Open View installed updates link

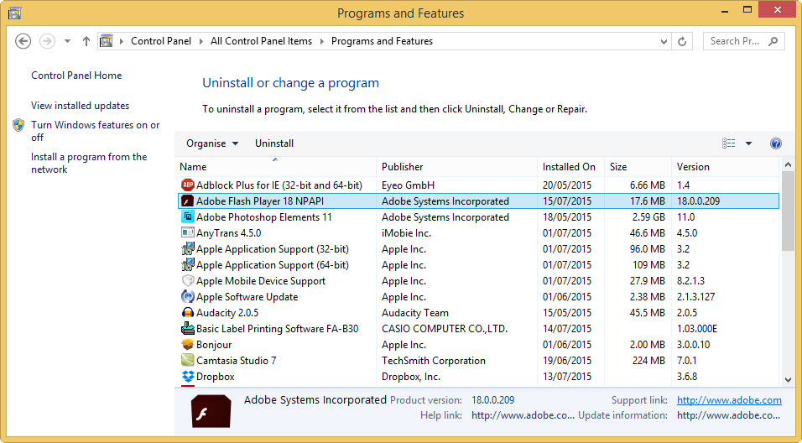coord(81,106)
